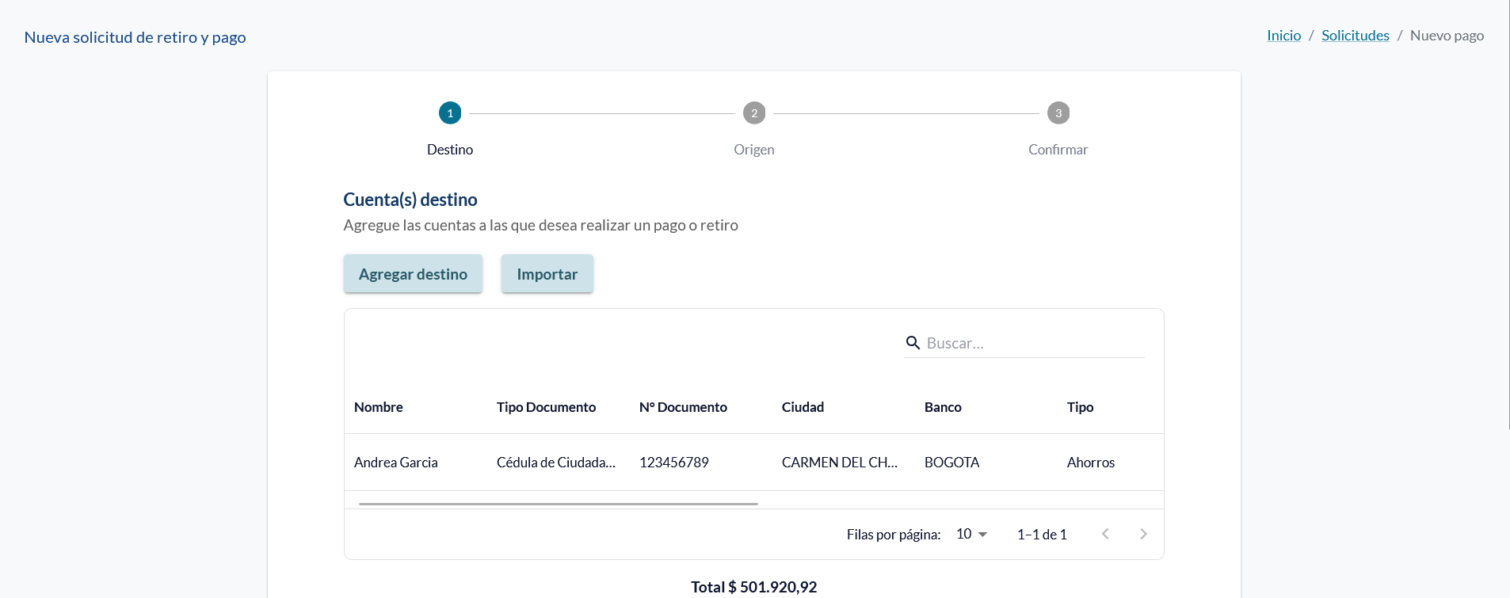This screenshot has height=598, width=1510.
Task: Click the Confirmar step label
Action: pyautogui.click(x=1058, y=150)
